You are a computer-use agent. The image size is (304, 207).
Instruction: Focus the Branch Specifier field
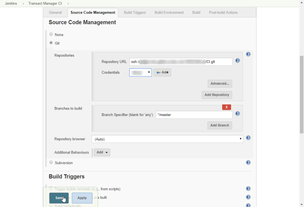point(194,115)
